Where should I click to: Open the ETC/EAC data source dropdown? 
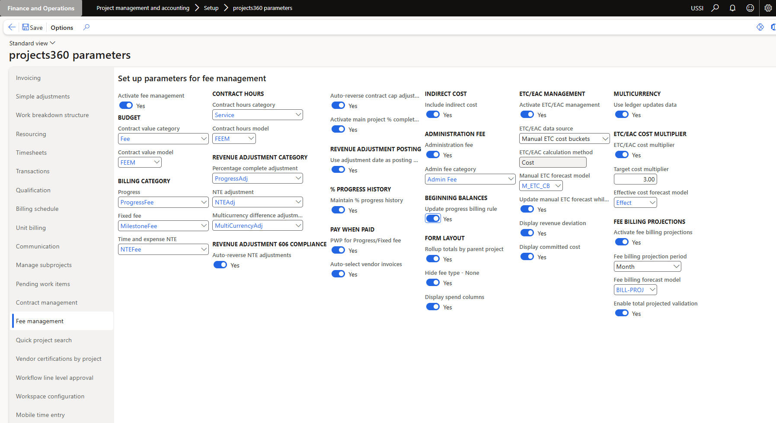pos(605,139)
